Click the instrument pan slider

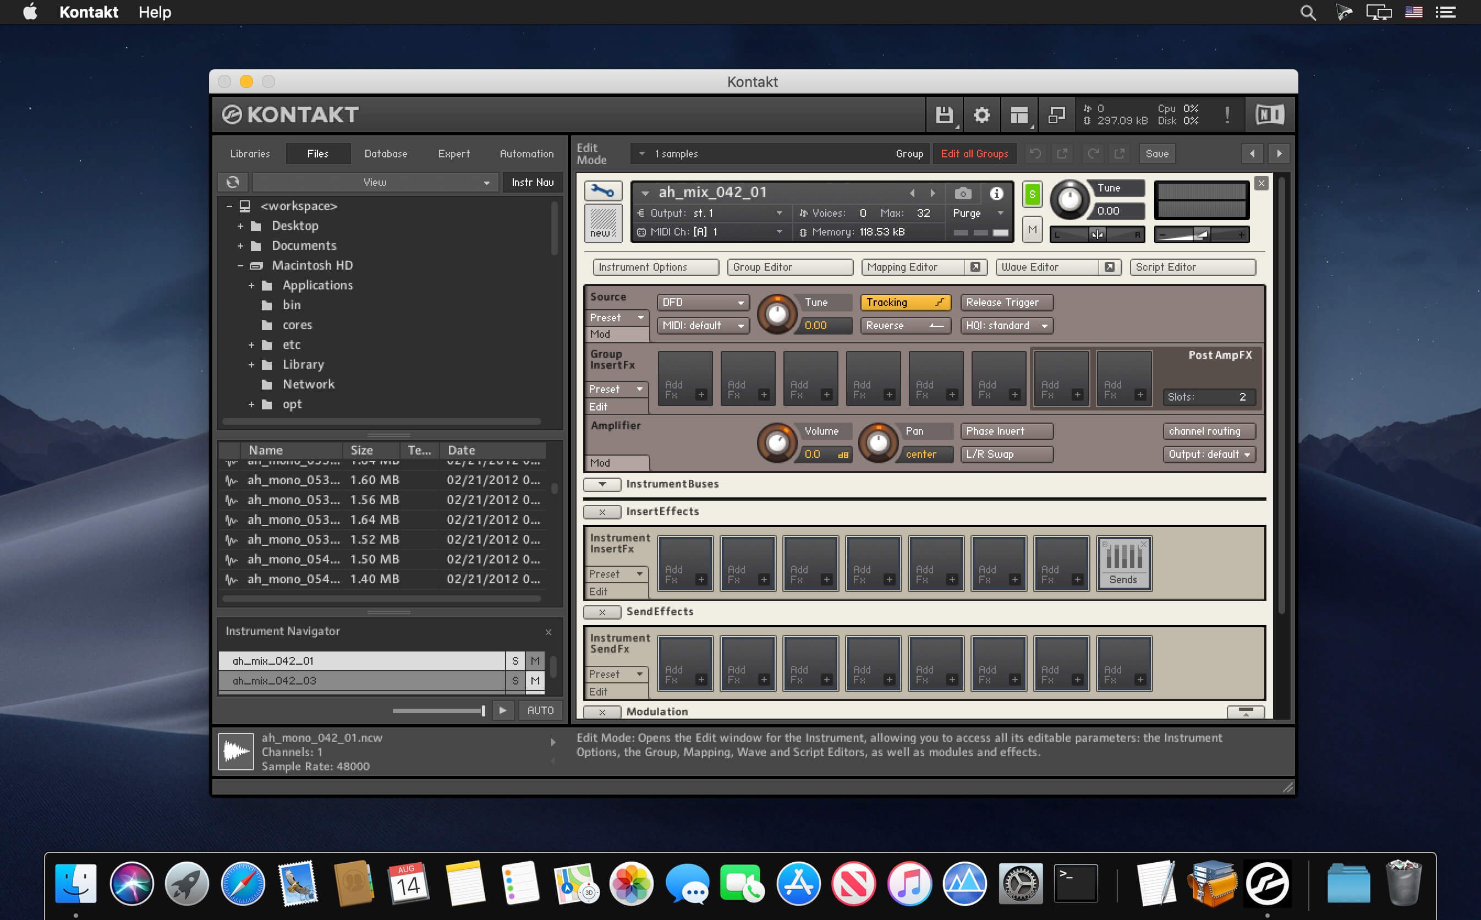(1097, 234)
